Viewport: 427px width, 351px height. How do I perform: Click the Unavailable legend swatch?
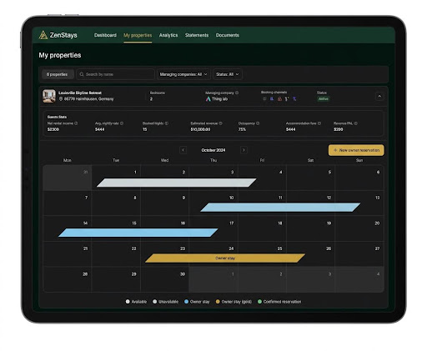(x=154, y=302)
